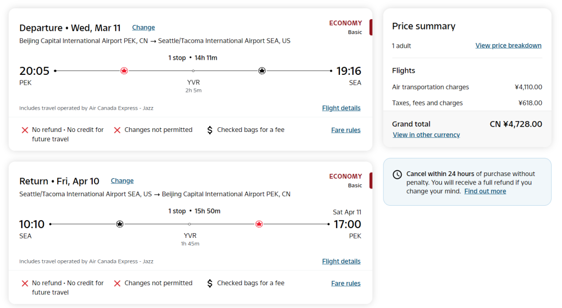This screenshot has width=562, height=308.
Task: Click black Star Alliance logo on return flight line
Action: pyautogui.click(x=120, y=224)
